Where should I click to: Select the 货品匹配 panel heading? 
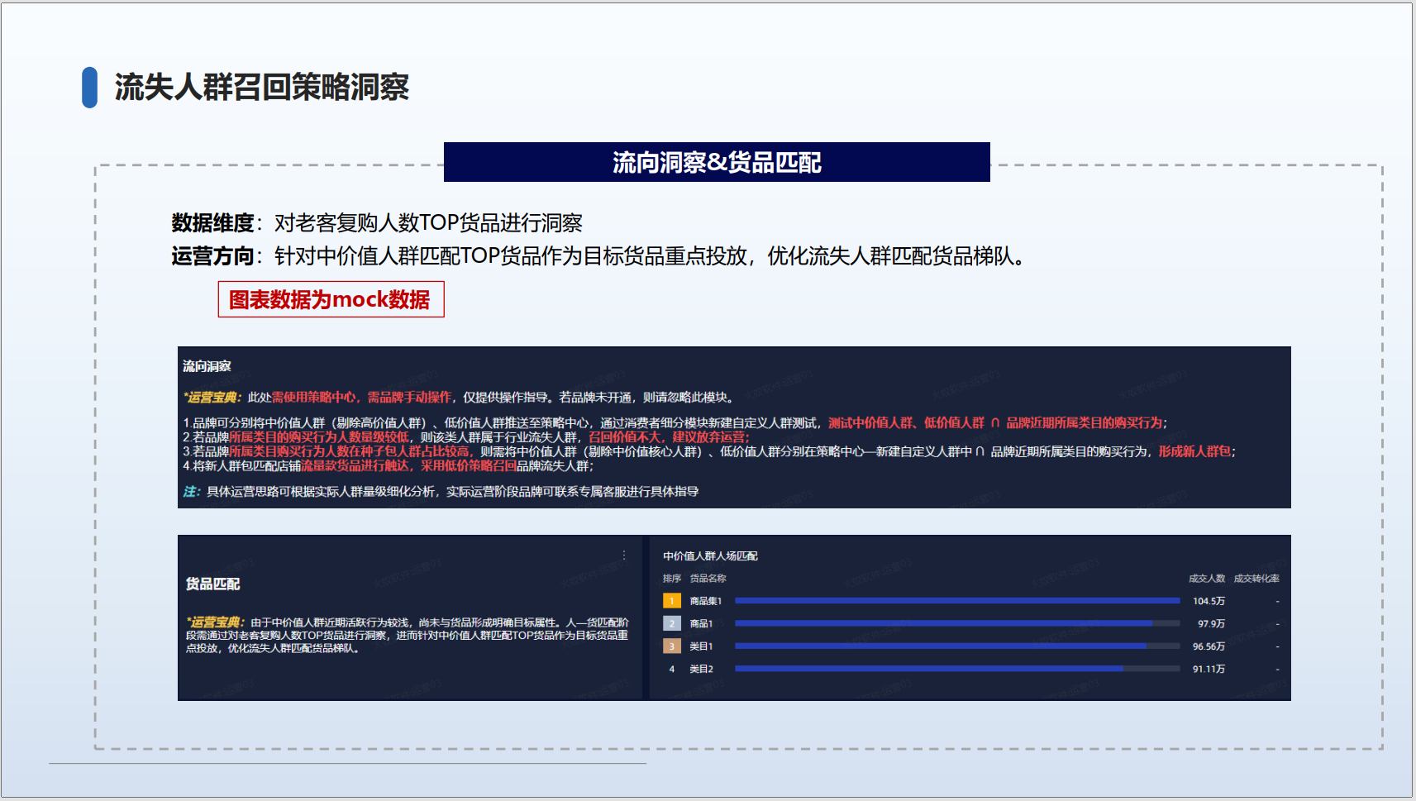tap(212, 584)
